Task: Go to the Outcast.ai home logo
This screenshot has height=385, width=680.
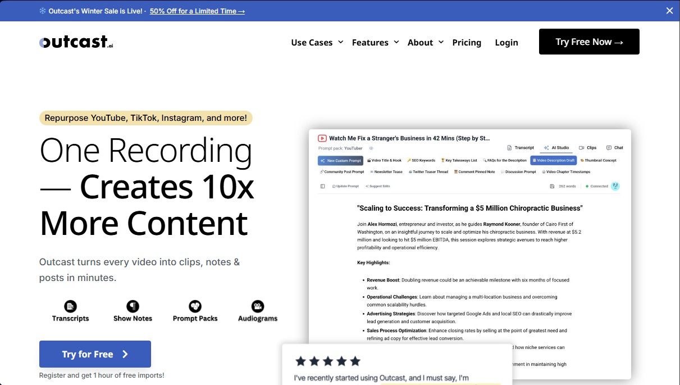Action: coord(76,42)
